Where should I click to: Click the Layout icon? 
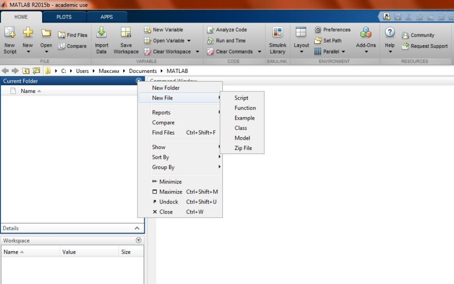301,32
